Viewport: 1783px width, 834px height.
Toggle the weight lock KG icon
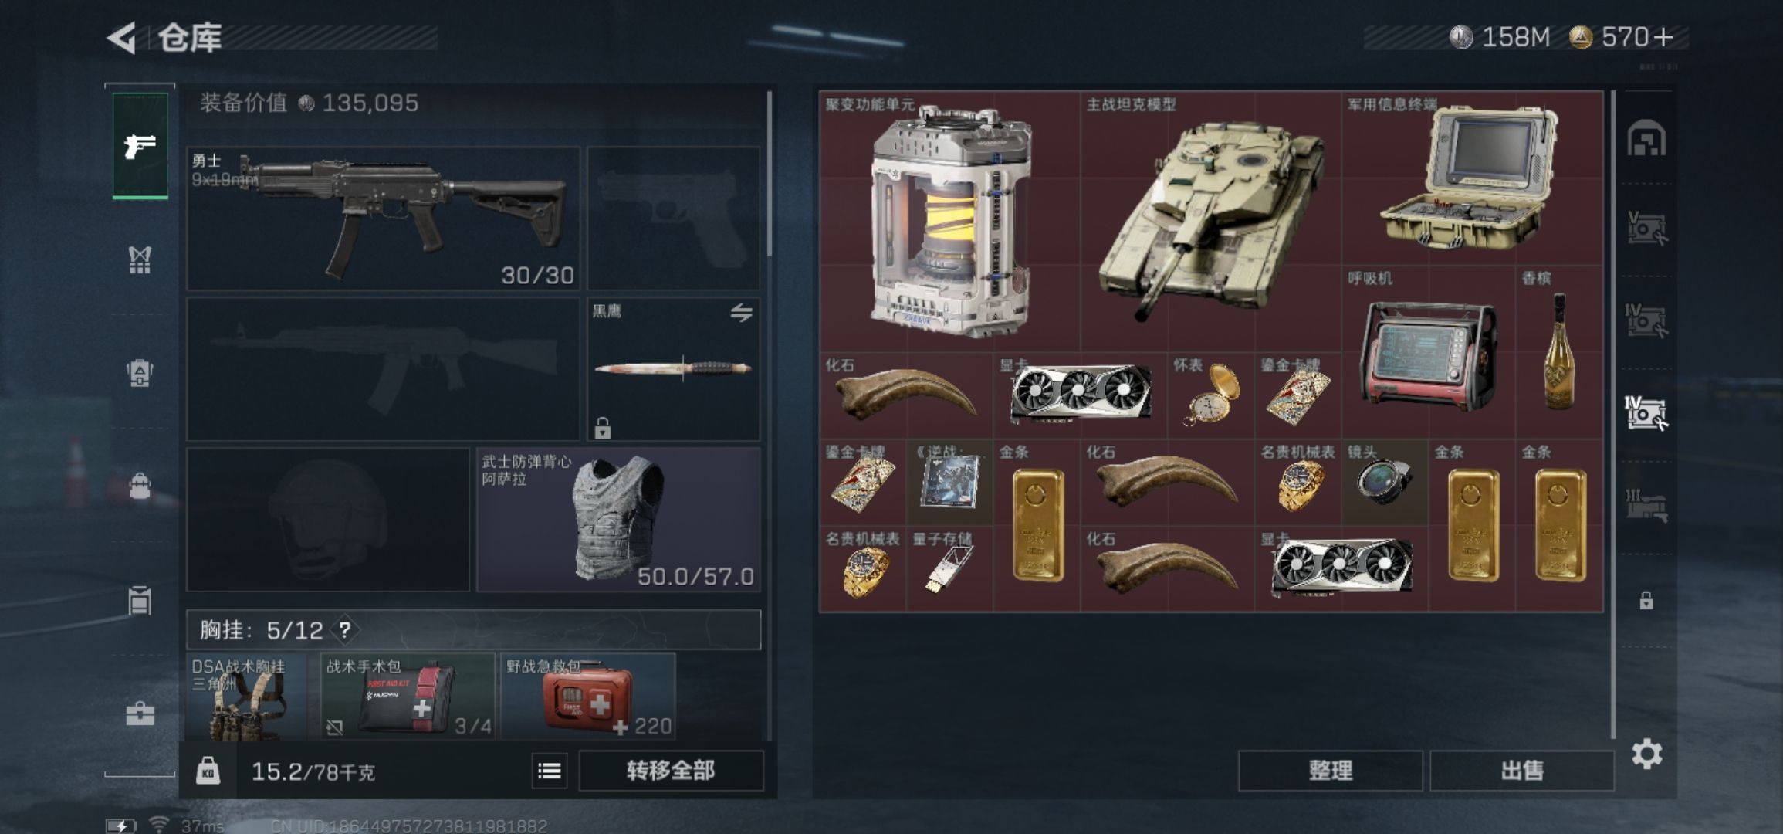click(x=208, y=771)
